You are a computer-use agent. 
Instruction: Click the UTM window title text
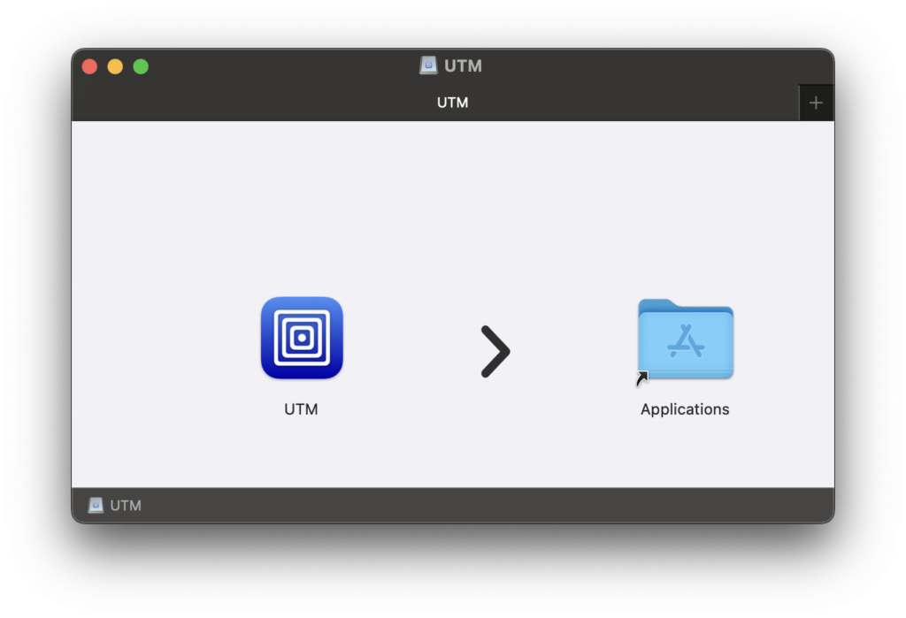pyautogui.click(x=463, y=65)
